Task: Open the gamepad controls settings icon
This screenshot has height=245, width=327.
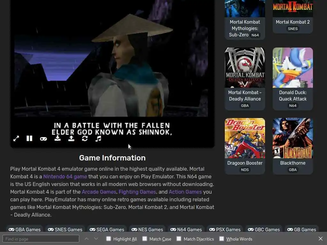Action: [43, 139]
